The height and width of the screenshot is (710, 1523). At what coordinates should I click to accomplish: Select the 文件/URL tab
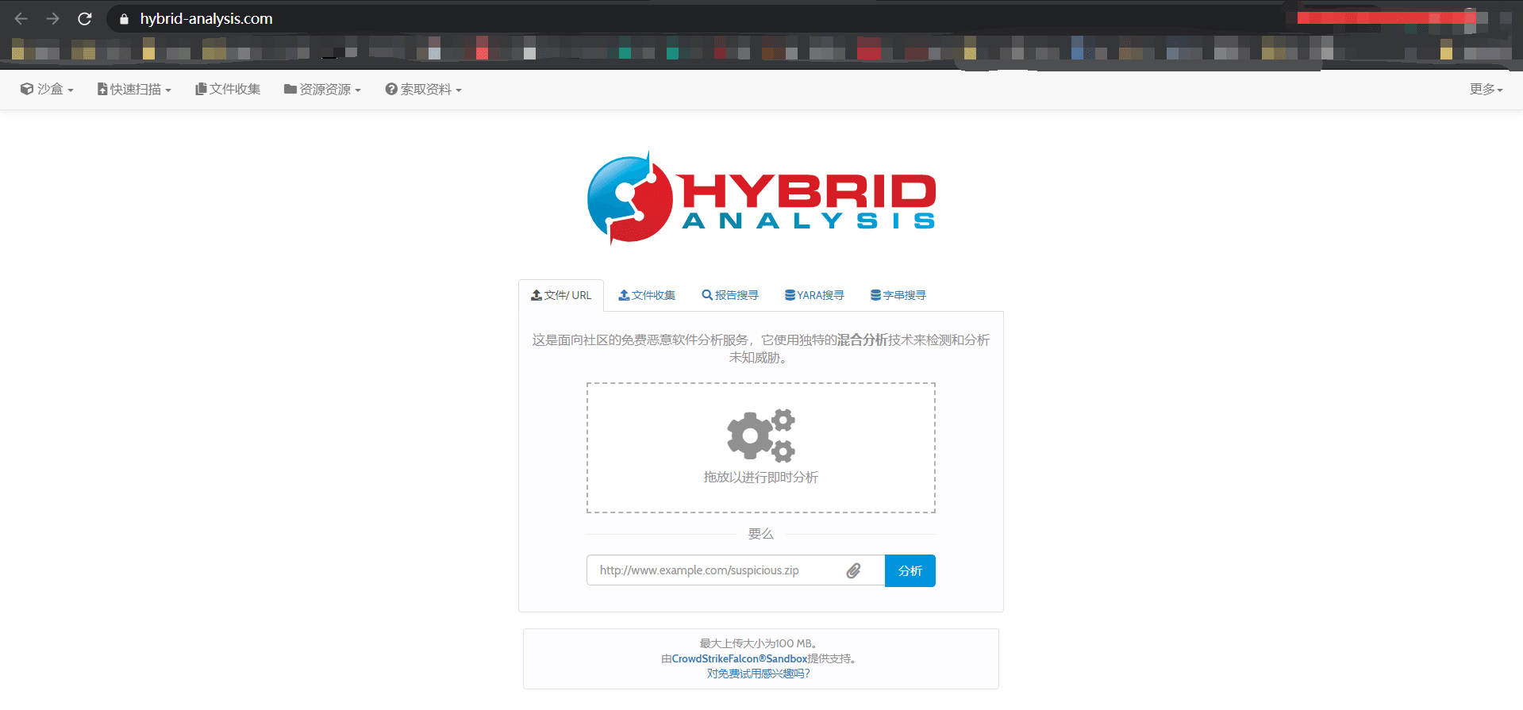561,295
